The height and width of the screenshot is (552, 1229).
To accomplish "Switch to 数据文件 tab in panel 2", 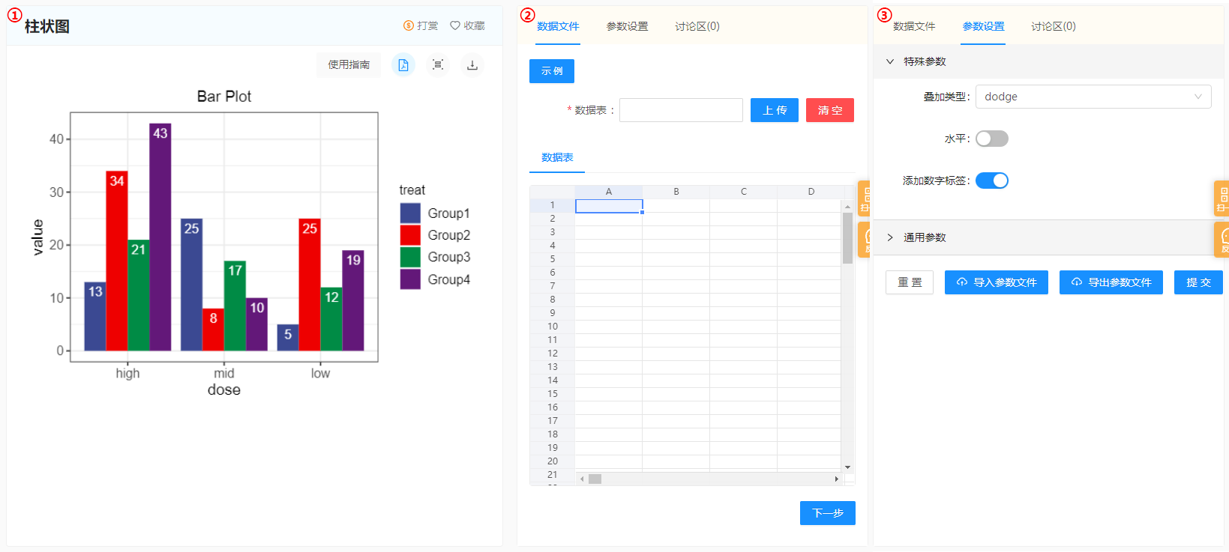I will [x=558, y=26].
